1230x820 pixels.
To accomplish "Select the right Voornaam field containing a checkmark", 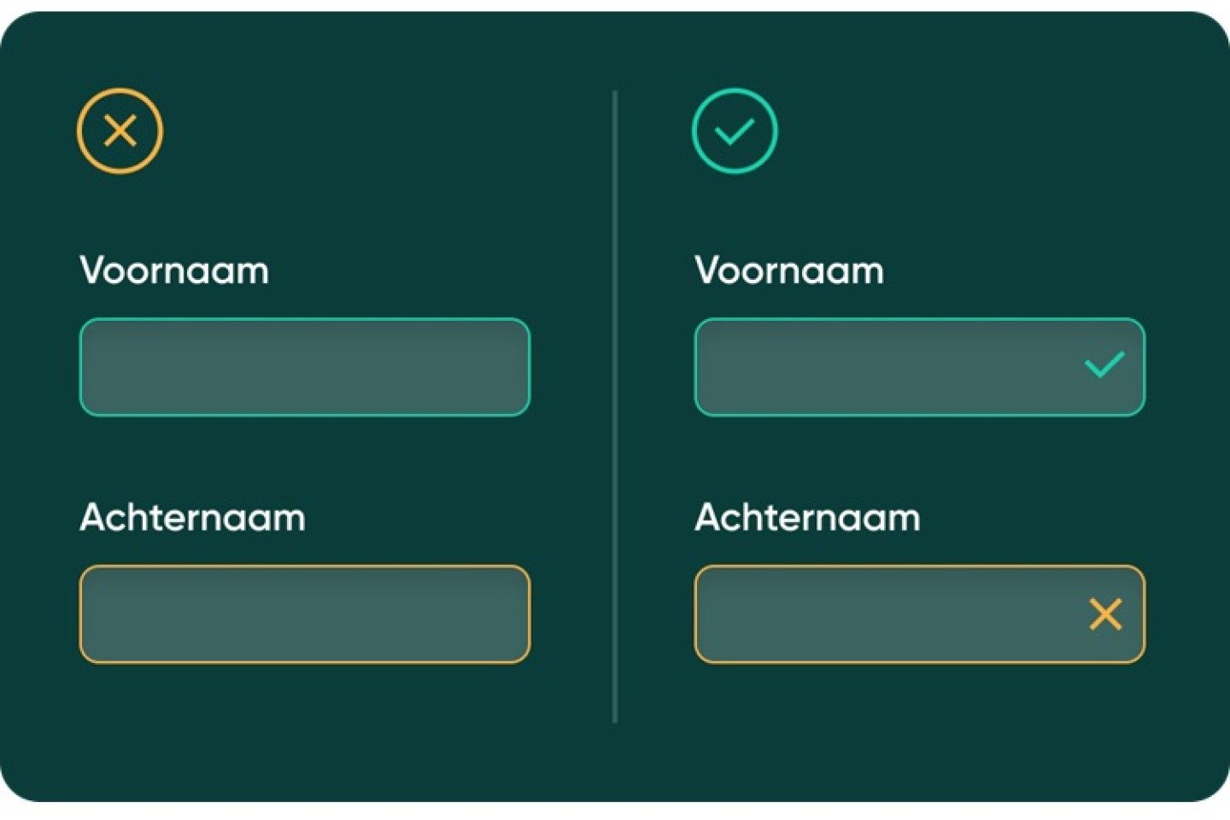I will (888, 367).
